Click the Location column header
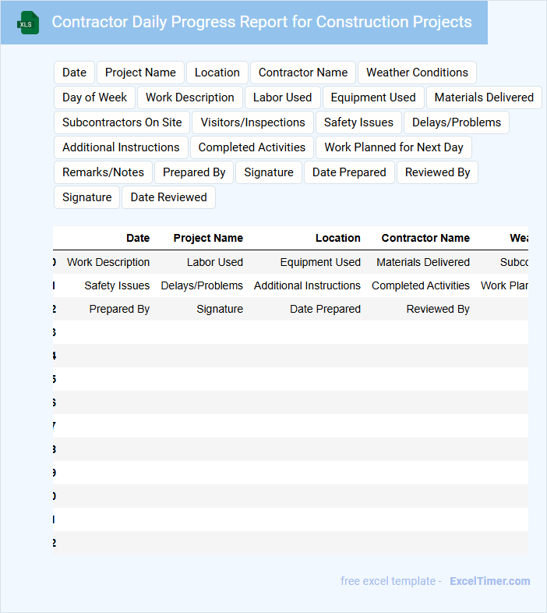The width and height of the screenshot is (547, 613). [338, 238]
